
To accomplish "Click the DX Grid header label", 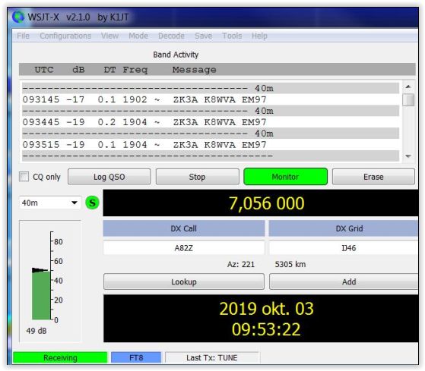I will 344,228.
